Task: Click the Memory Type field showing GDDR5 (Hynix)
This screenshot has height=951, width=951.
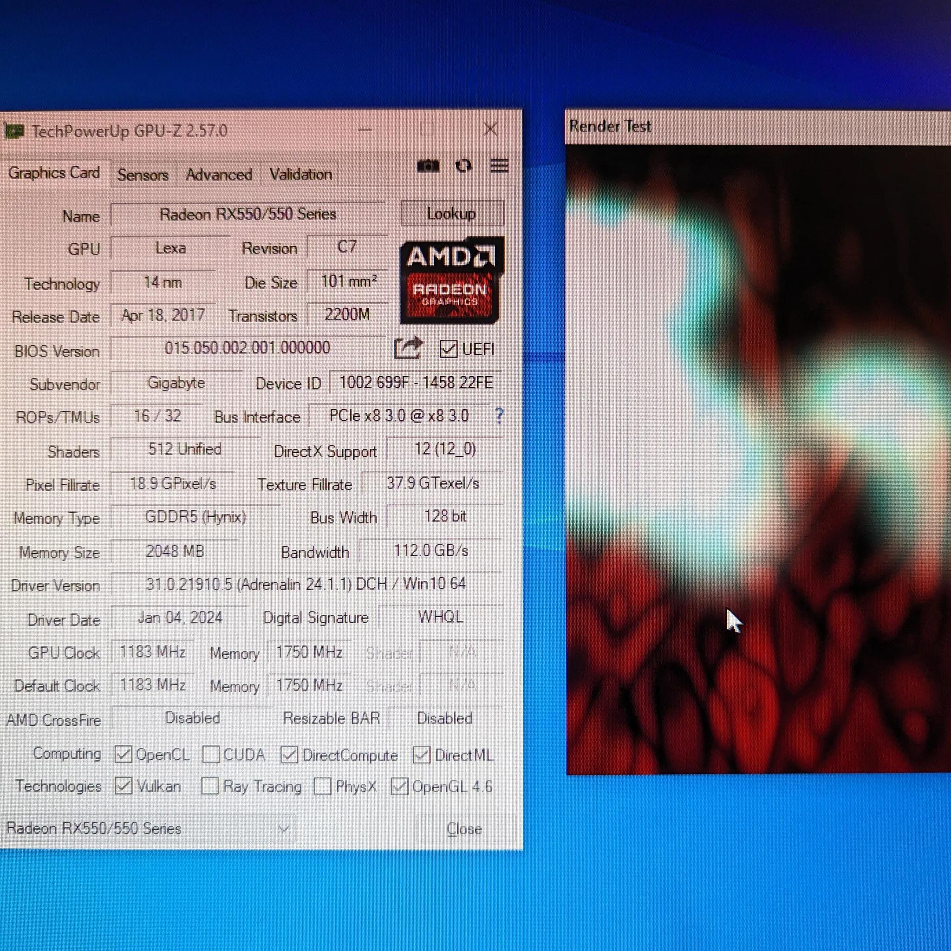Action: (x=195, y=517)
